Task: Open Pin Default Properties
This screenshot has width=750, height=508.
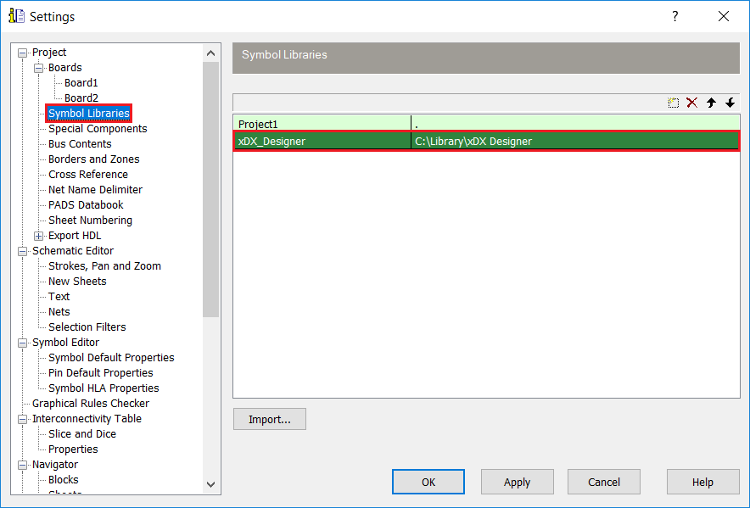Action: click(100, 373)
